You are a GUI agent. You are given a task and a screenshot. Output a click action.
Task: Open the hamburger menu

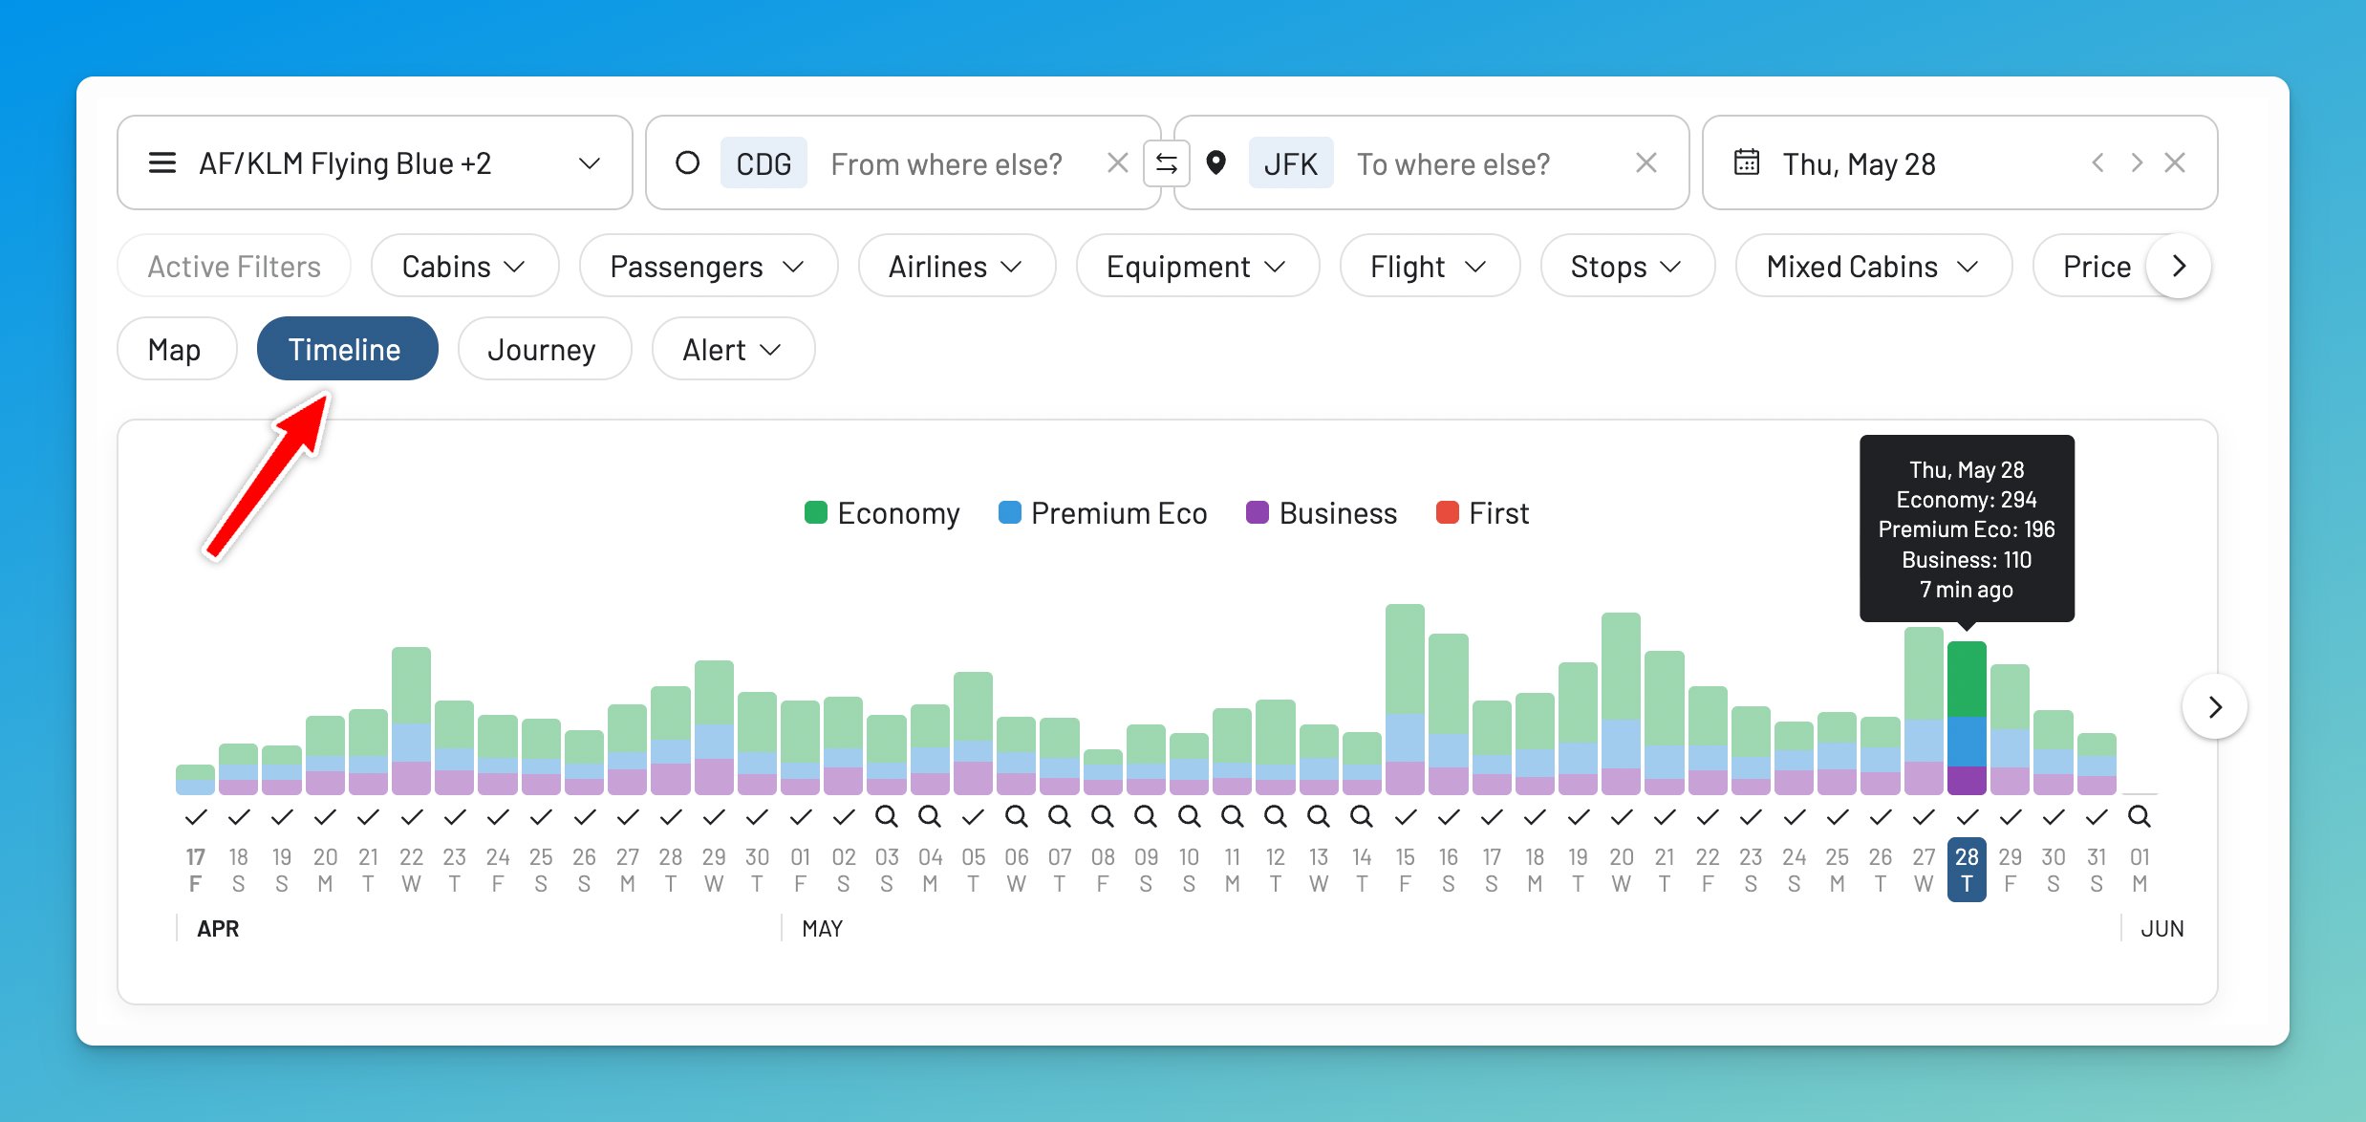[162, 162]
